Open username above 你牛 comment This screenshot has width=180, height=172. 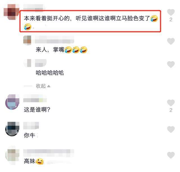(x=31, y=126)
